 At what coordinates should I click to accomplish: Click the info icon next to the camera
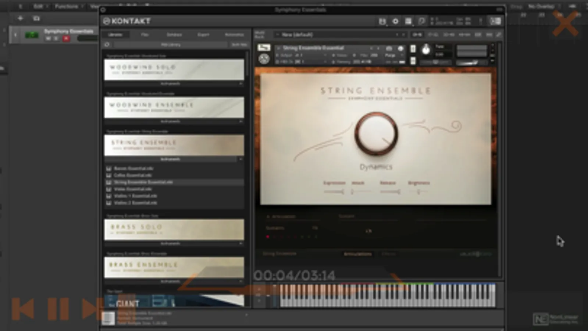coord(400,48)
